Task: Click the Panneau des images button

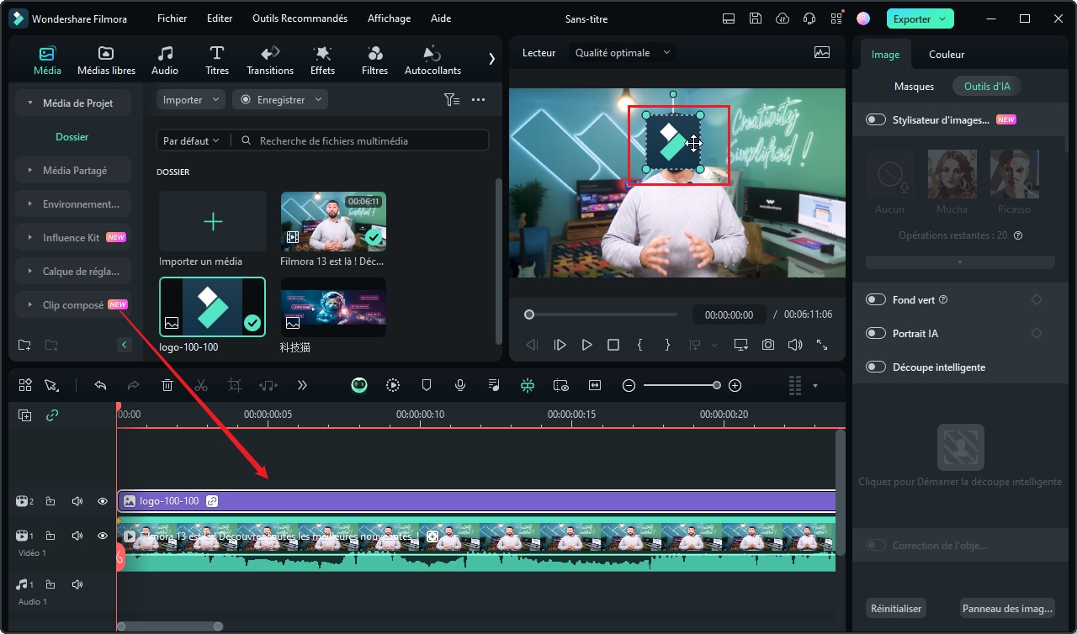Action: tap(1007, 608)
